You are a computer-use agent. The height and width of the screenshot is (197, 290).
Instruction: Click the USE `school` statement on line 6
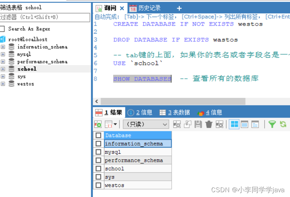pyautogui.click(x=138, y=63)
